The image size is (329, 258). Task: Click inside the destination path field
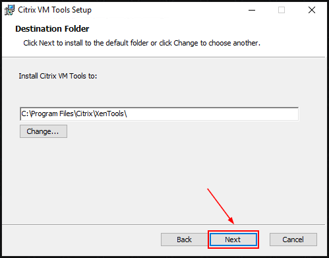coord(159,114)
